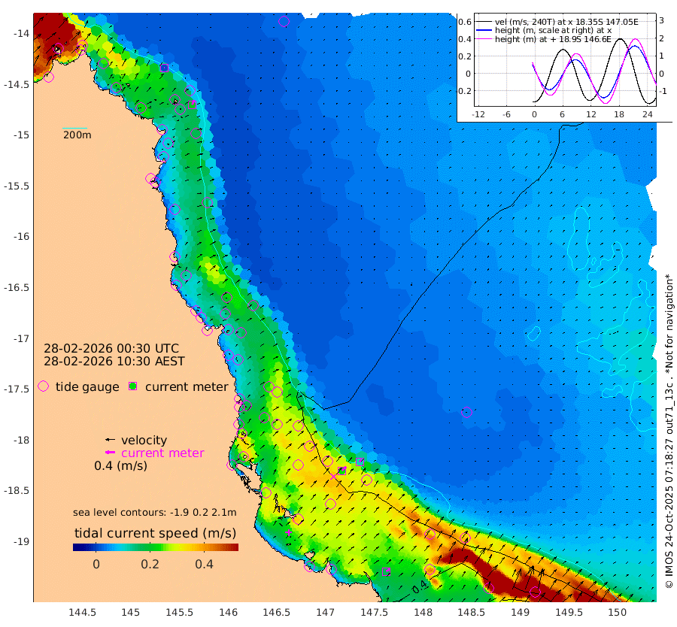Click the inset time axis tick '24'
677x627 pixels.
coord(647,114)
